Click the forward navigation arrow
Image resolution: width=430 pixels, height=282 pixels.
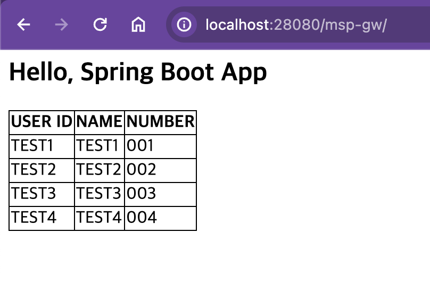pos(61,24)
